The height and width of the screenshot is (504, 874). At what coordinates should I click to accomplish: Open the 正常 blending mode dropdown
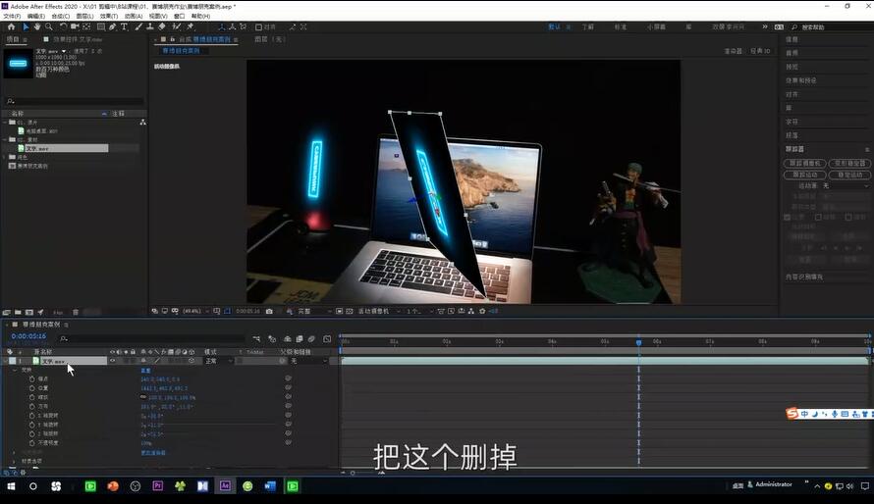click(x=218, y=361)
